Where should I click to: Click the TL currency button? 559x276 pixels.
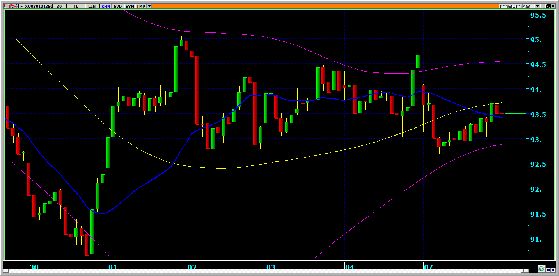(x=76, y=6)
